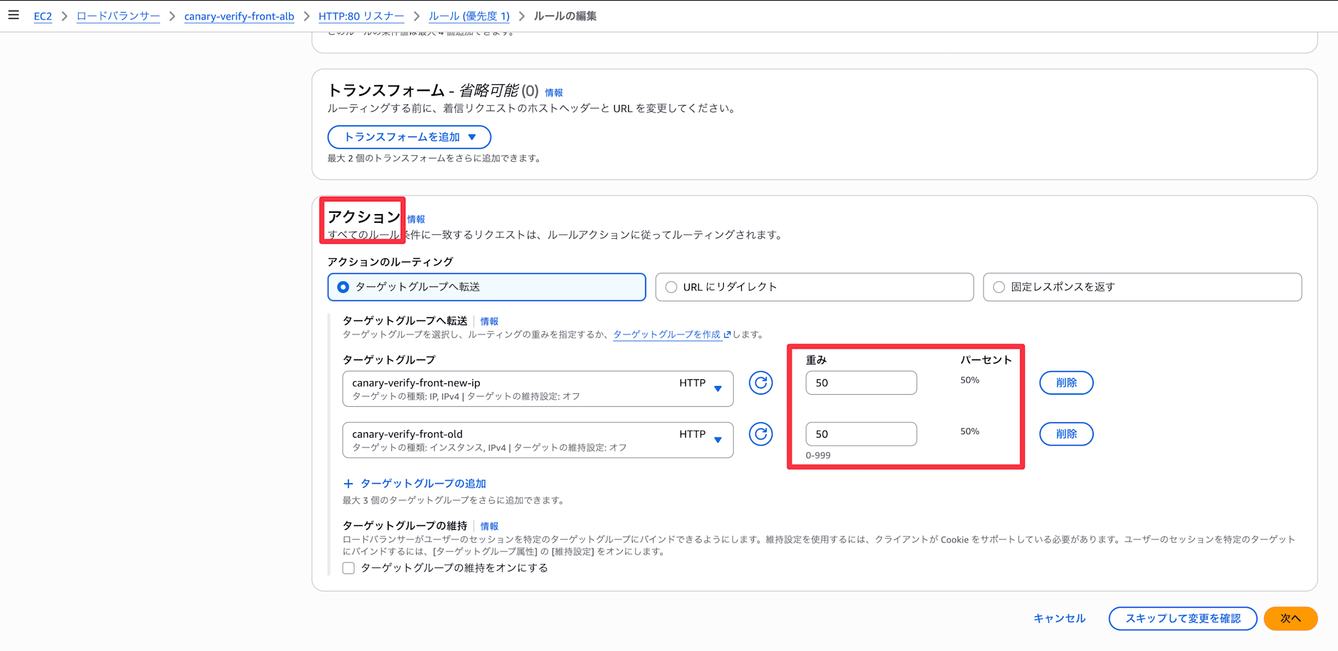This screenshot has width=1338, height=651.
Task: Click アクションのルーティング label
Action: pos(390,262)
